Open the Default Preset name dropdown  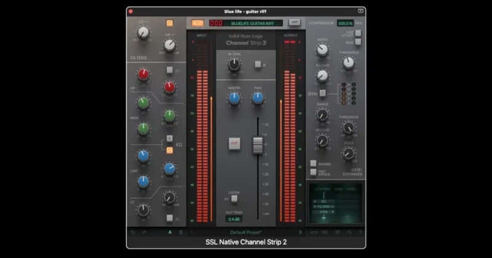[x=245, y=232]
